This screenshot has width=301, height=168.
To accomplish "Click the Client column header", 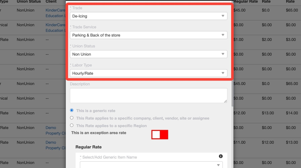I will 51,2.
